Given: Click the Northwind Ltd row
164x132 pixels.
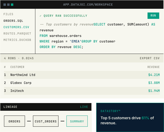Looking at the screenshot, I should [82, 75].
